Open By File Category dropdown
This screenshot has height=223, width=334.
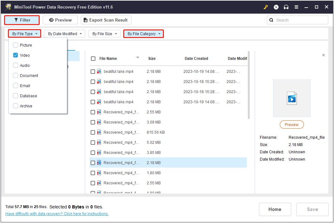click(x=144, y=34)
